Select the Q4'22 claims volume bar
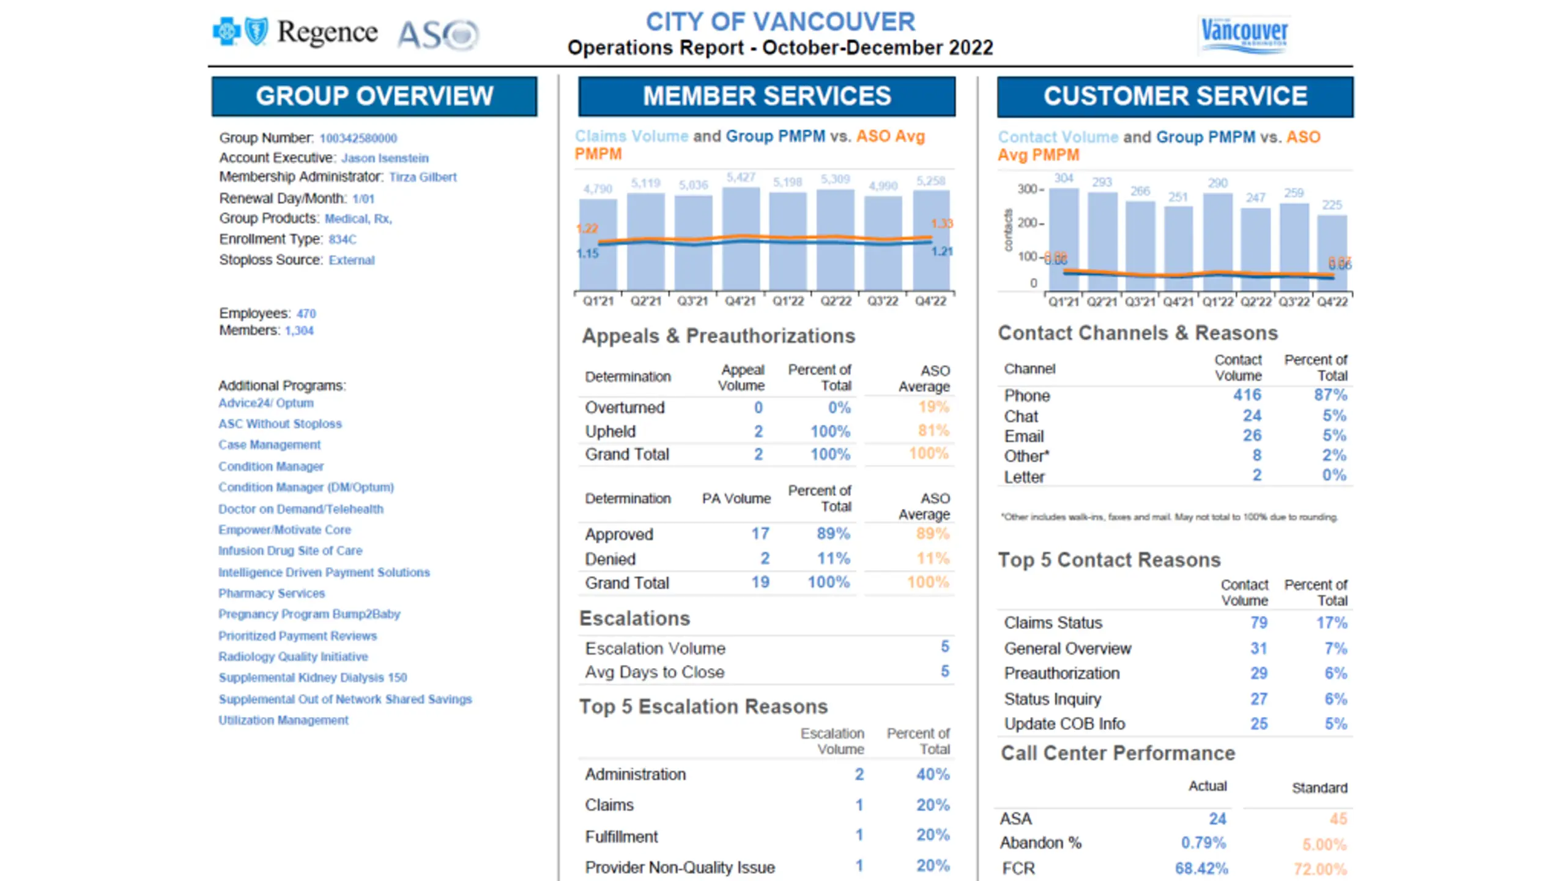 [931, 240]
